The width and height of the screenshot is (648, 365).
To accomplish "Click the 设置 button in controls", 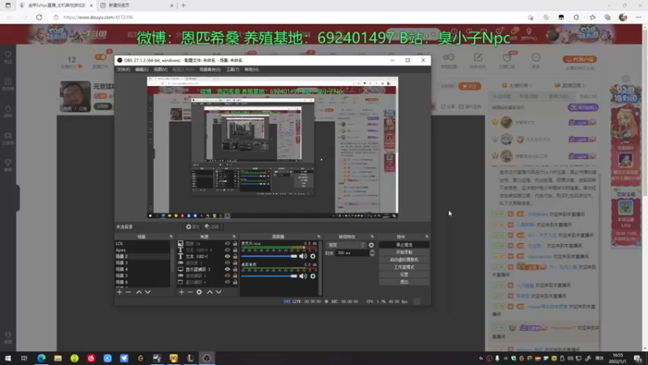I will [404, 274].
